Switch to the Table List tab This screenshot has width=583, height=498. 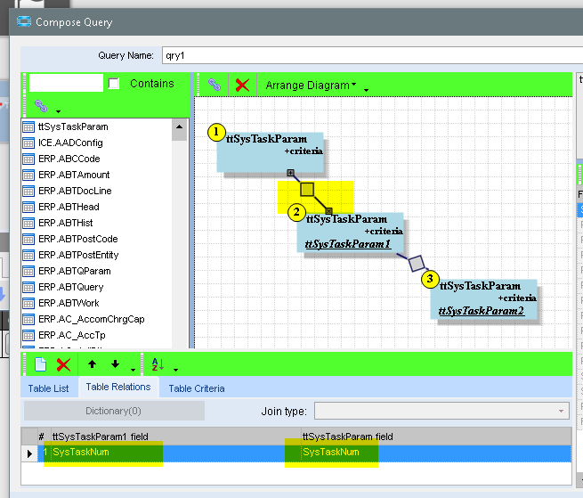48,388
